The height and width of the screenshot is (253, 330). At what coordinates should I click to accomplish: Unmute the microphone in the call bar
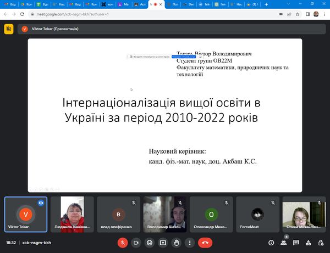(122, 242)
